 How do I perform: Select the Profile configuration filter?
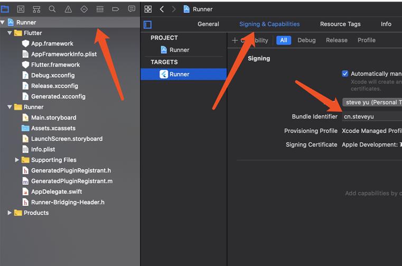(367, 40)
